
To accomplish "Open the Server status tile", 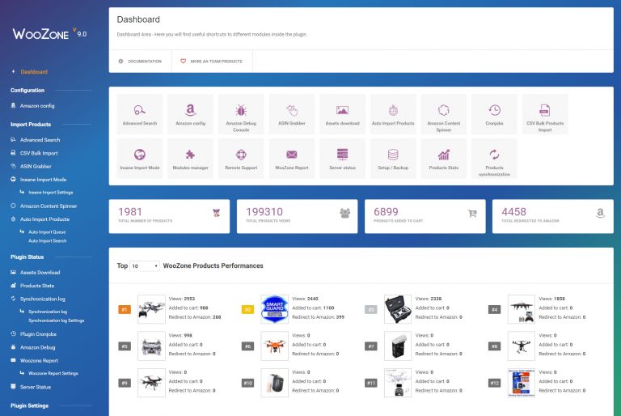I will (x=342, y=158).
